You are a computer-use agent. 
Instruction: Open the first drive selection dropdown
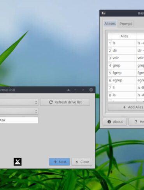(19, 102)
